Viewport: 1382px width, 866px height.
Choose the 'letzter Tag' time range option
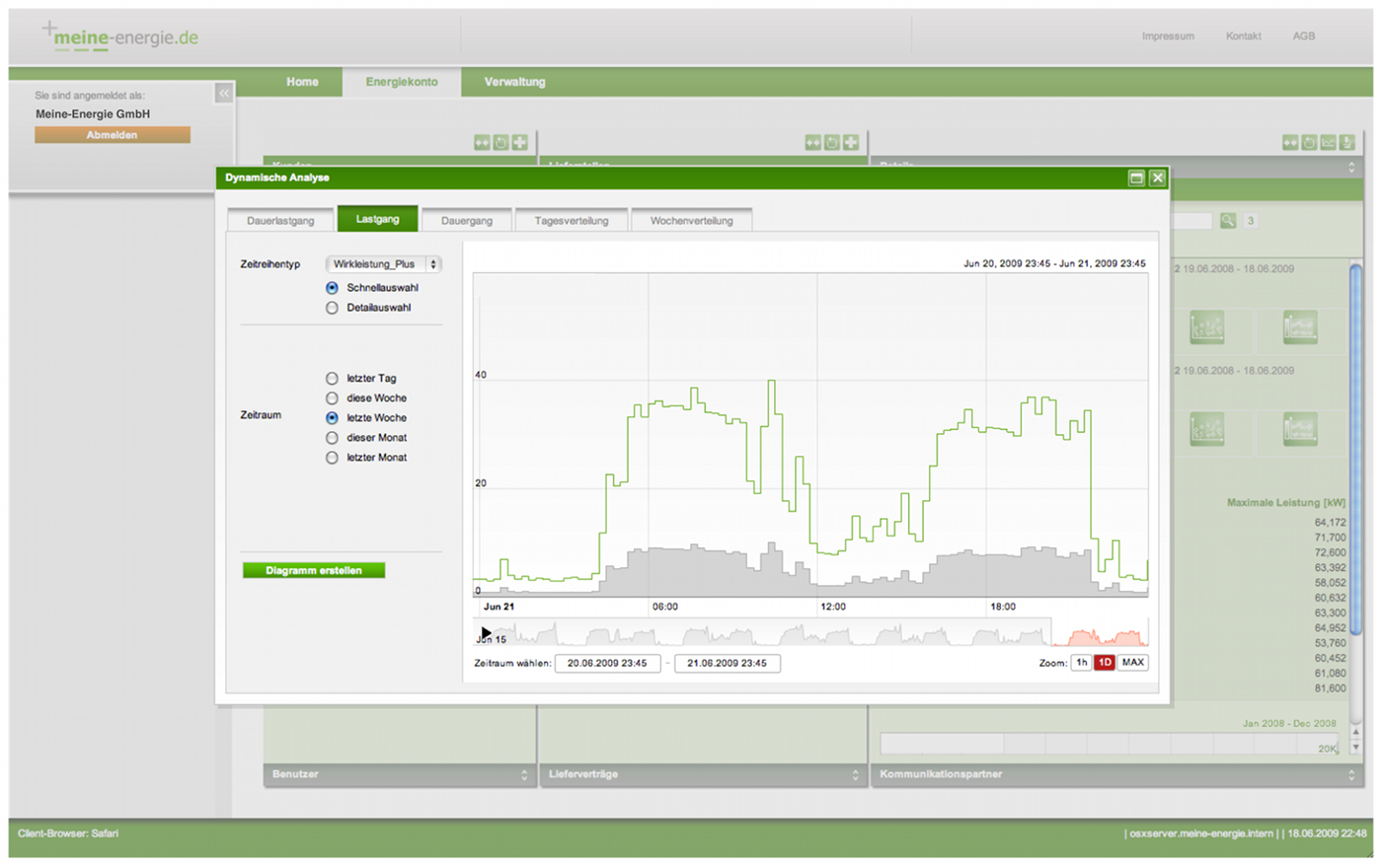332,379
